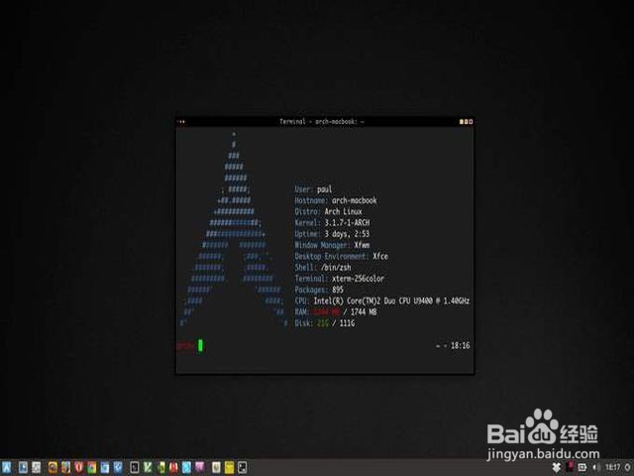Open the terminal window menu dots at the title bar's left
The height and width of the screenshot is (476, 634).
[181, 121]
